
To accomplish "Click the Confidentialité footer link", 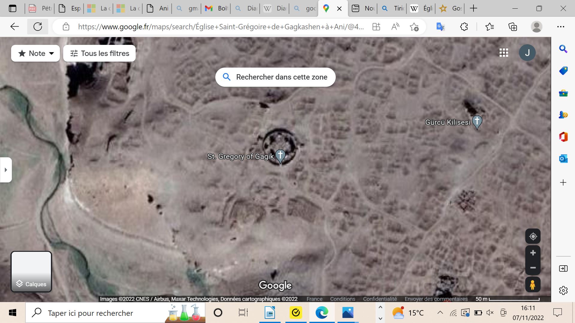I will point(380,299).
